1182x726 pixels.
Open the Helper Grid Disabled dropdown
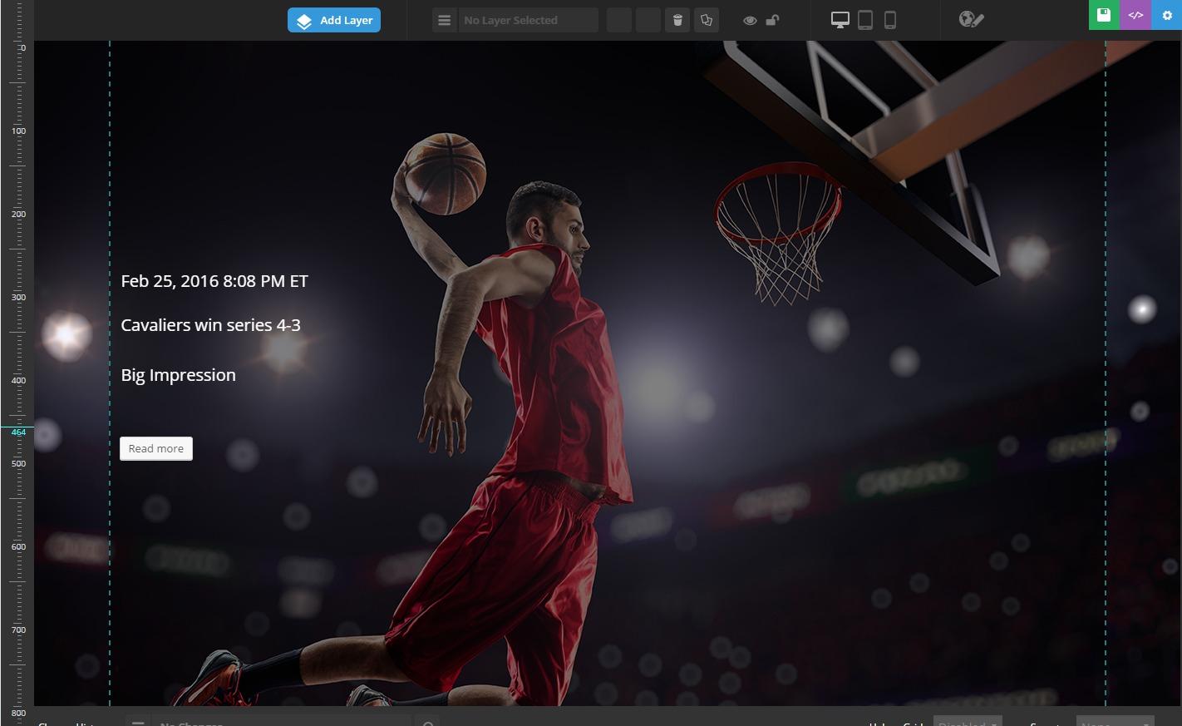tap(967, 721)
